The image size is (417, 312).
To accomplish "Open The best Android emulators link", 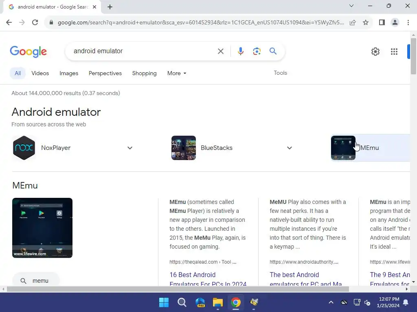I will [306, 279].
